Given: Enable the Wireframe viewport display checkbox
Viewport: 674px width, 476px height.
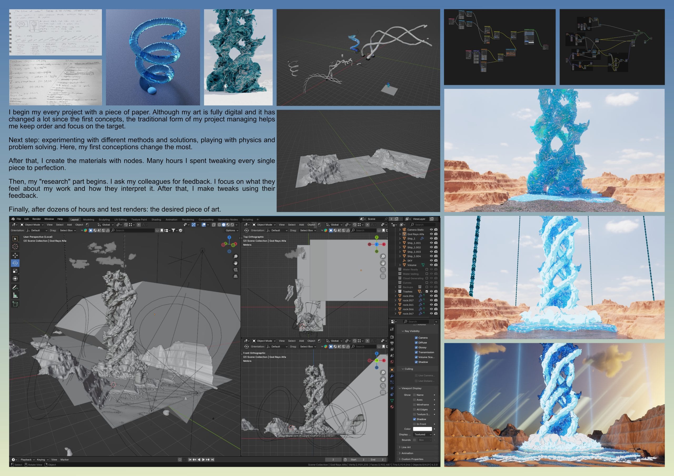Looking at the screenshot, I should (414, 405).
